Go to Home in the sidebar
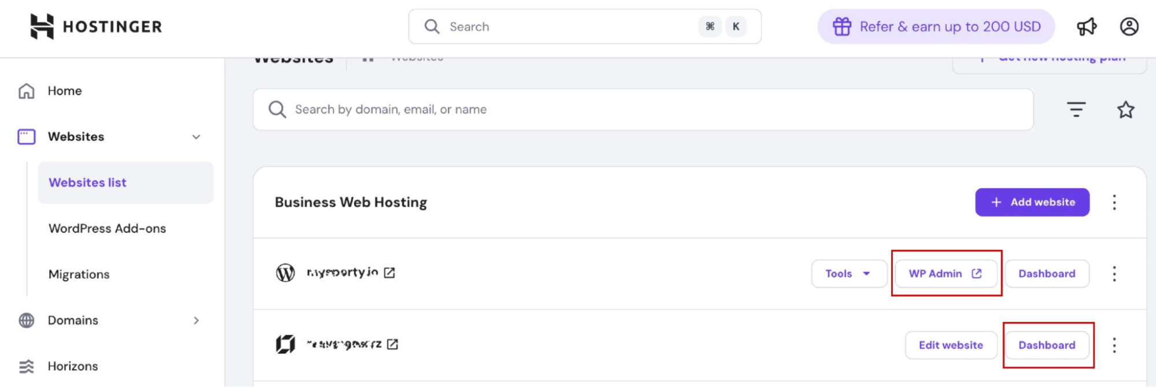This screenshot has height=387, width=1156. click(64, 91)
